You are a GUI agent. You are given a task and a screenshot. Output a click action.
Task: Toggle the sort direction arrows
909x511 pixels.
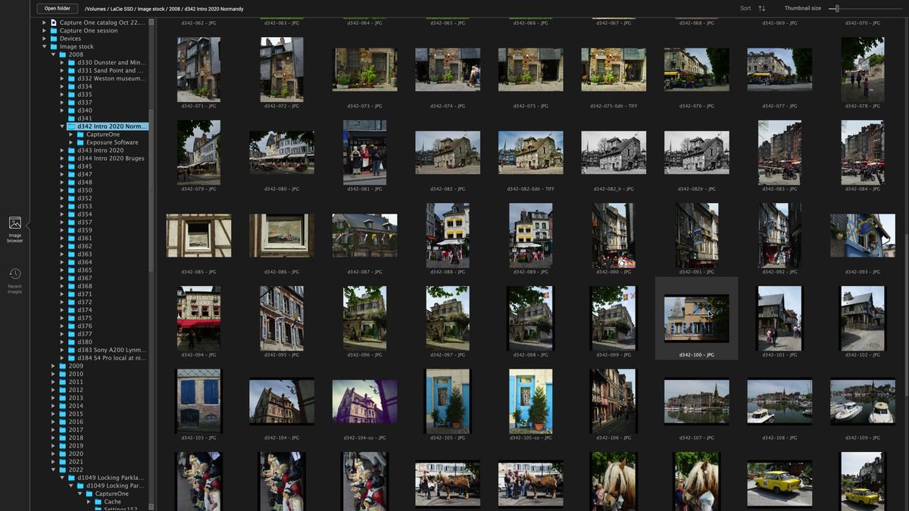[x=762, y=8]
